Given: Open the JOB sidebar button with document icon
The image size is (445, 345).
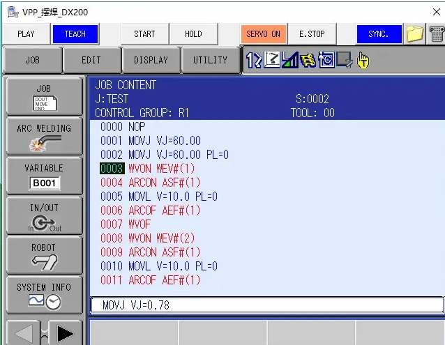Looking at the screenshot, I should pos(44,97).
